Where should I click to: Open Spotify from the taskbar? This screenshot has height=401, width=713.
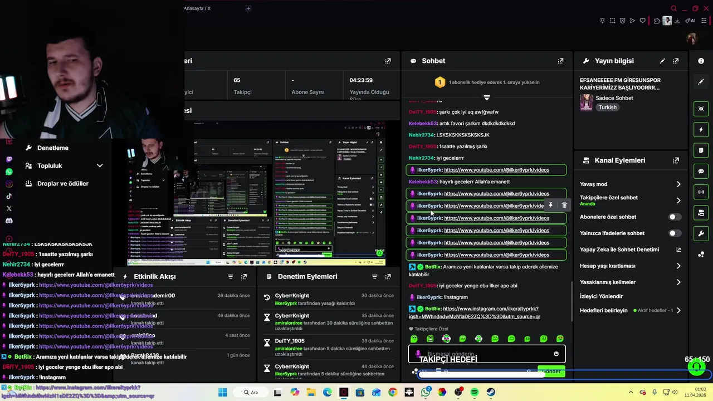pos(475,392)
